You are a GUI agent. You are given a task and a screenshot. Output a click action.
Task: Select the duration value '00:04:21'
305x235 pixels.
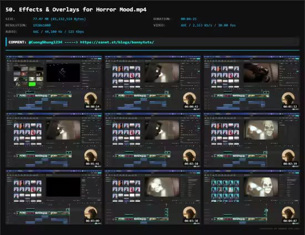point(189,19)
